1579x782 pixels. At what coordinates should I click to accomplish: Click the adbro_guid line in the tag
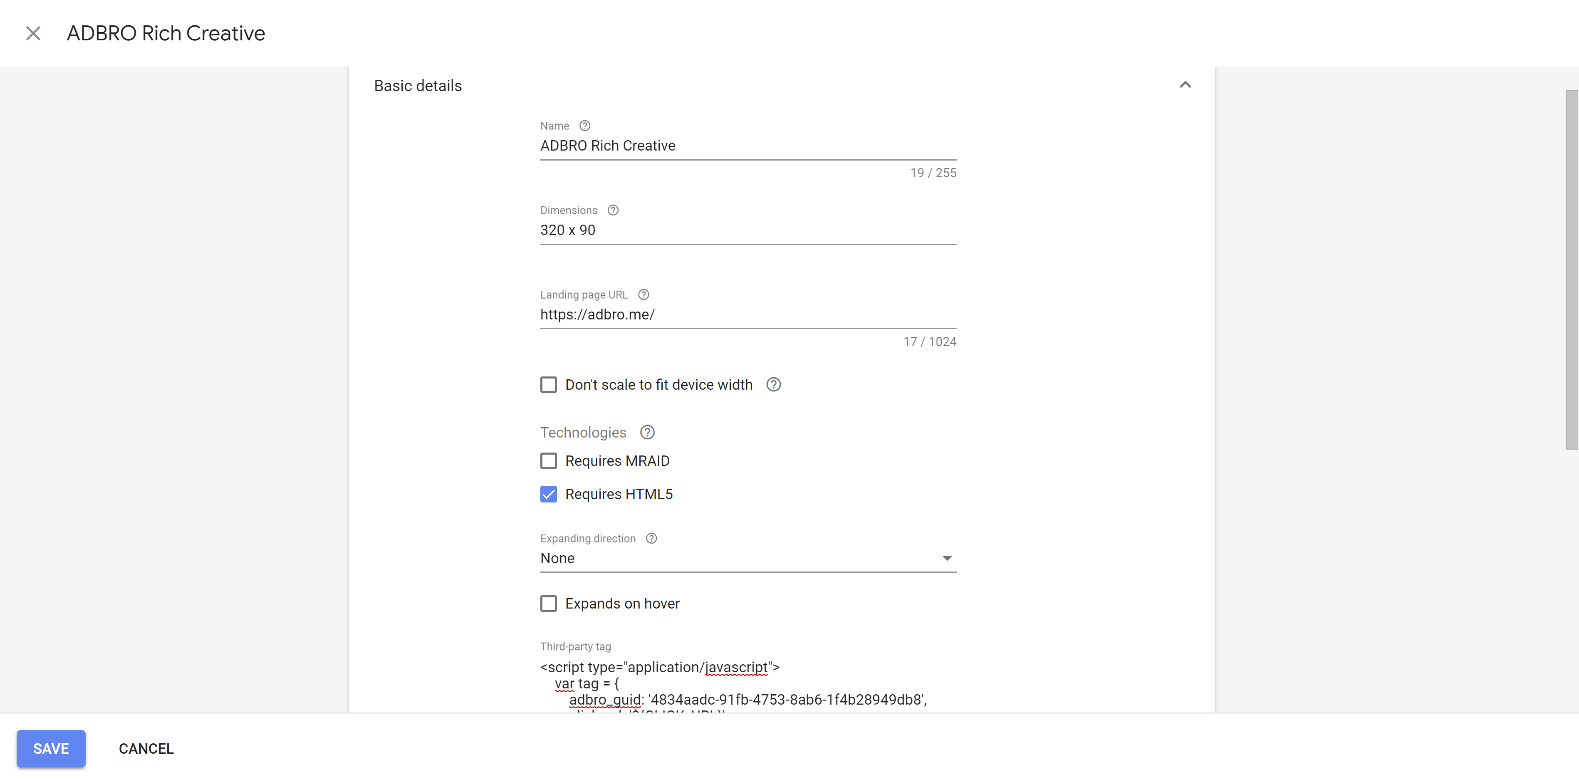pos(748,700)
